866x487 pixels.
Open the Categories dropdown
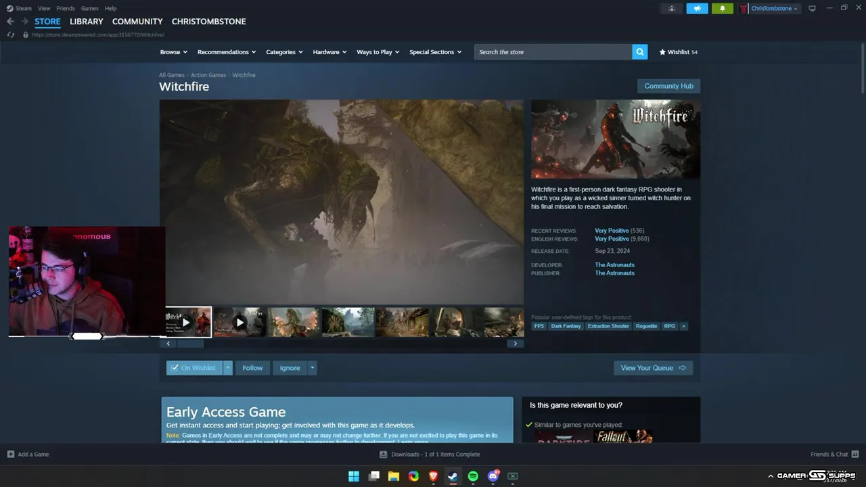284,52
